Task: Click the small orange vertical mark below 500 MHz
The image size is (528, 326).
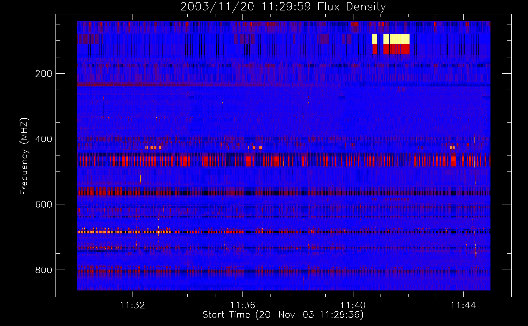Action: 141,178
